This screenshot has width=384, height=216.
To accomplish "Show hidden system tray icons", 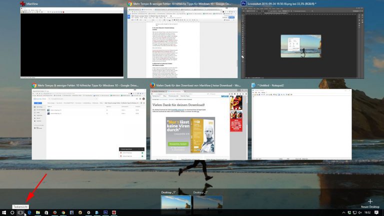I will pyautogui.click(x=343, y=212).
